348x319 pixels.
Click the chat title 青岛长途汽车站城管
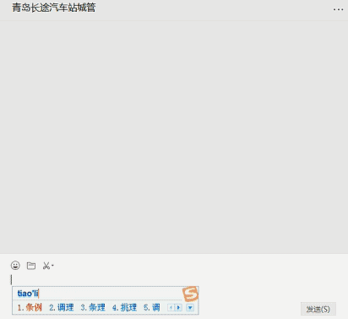pos(54,8)
